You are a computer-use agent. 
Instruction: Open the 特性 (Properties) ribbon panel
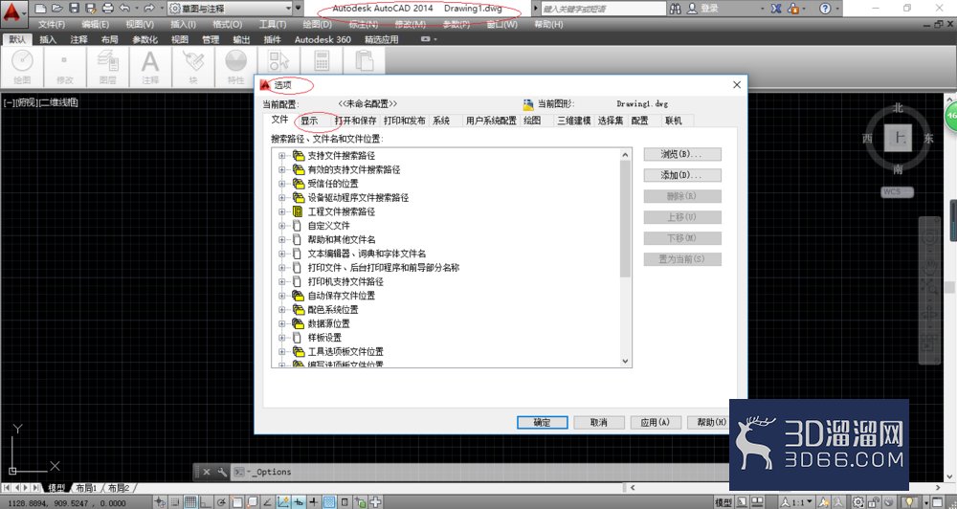click(x=235, y=67)
